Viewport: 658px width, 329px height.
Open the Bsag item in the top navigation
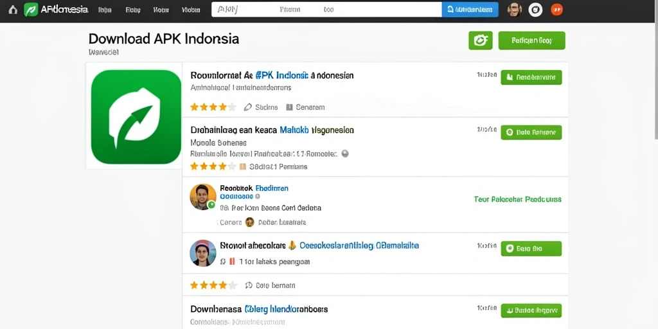click(x=132, y=10)
